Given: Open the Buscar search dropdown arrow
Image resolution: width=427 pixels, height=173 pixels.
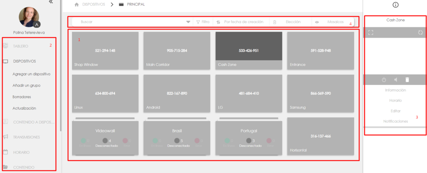Looking at the screenshot, I should click(188, 22).
